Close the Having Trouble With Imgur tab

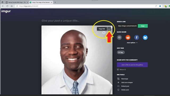point(28,2)
